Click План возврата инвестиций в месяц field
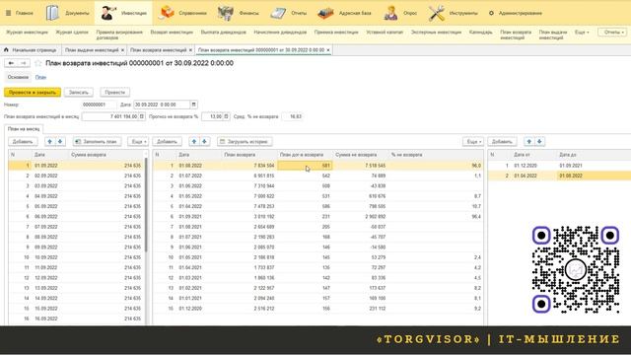This screenshot has height=355, width=631. (x=110, y=116)
